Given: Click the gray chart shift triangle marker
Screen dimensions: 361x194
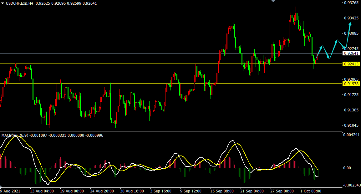Looking at the screenshot, I should 274,1.
